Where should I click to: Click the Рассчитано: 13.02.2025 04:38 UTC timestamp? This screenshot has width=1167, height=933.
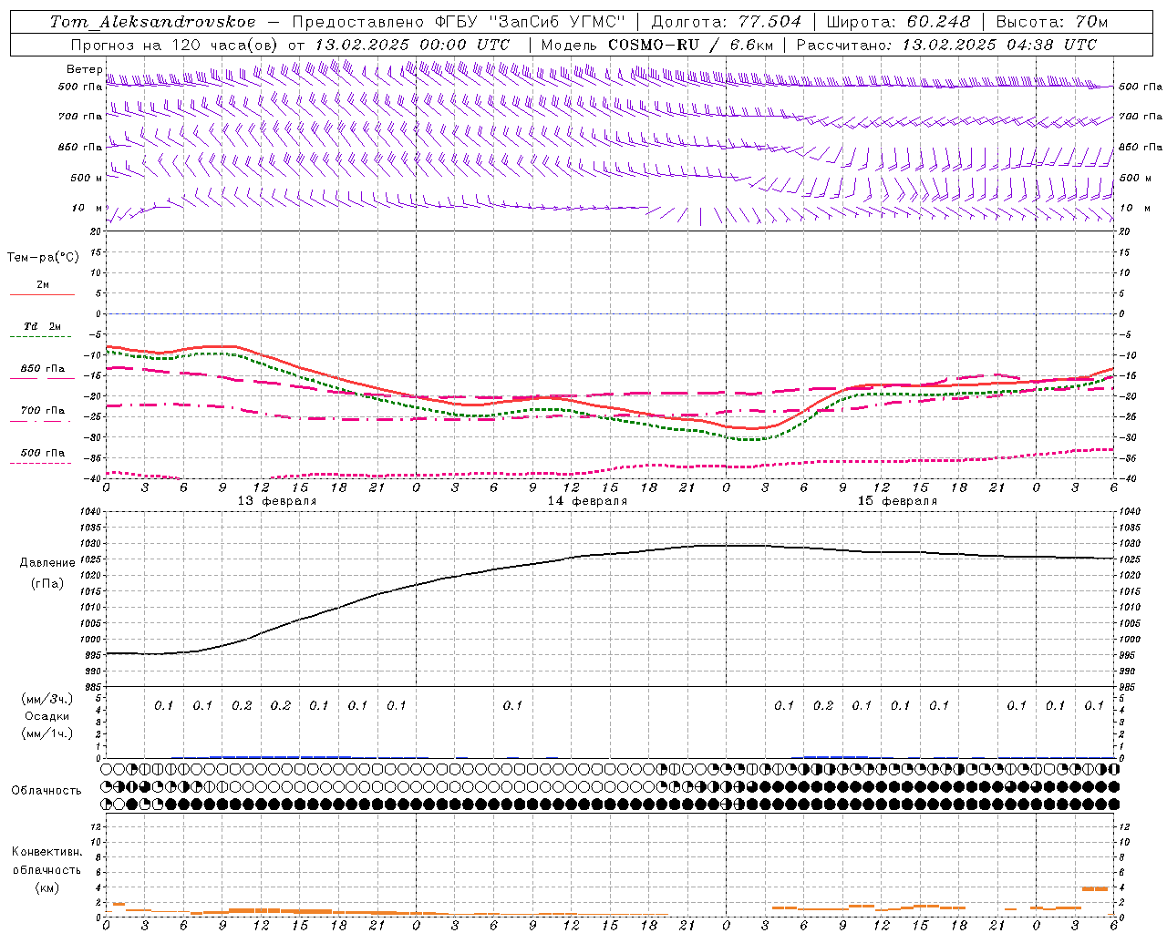(x=946, y=45)
